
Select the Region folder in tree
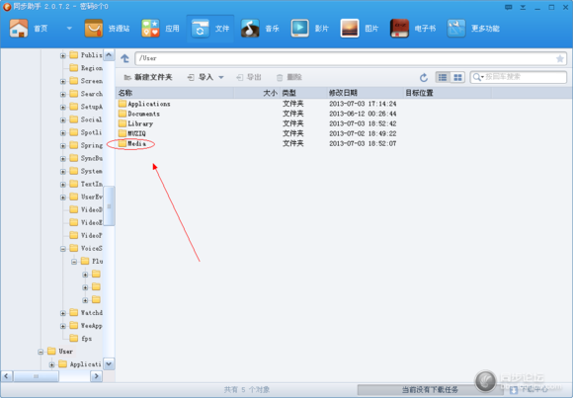pos(86,68)
